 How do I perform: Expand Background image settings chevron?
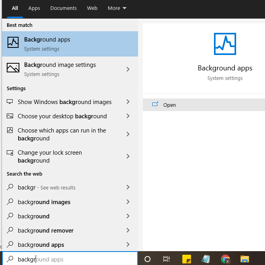click(128, 69)
